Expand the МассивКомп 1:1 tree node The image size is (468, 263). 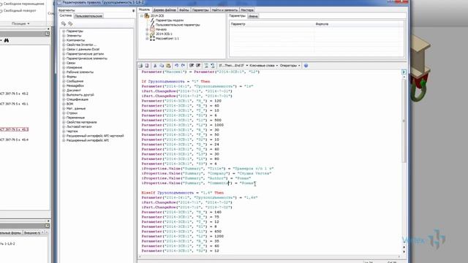pos(147,39)
